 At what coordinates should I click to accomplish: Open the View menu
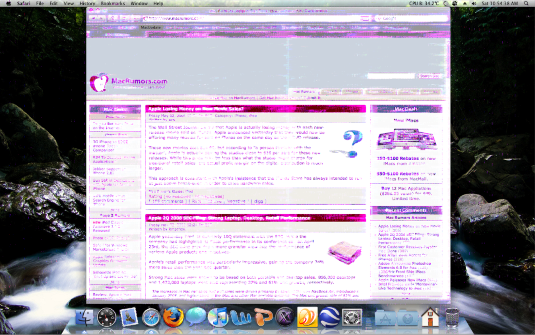68,3
